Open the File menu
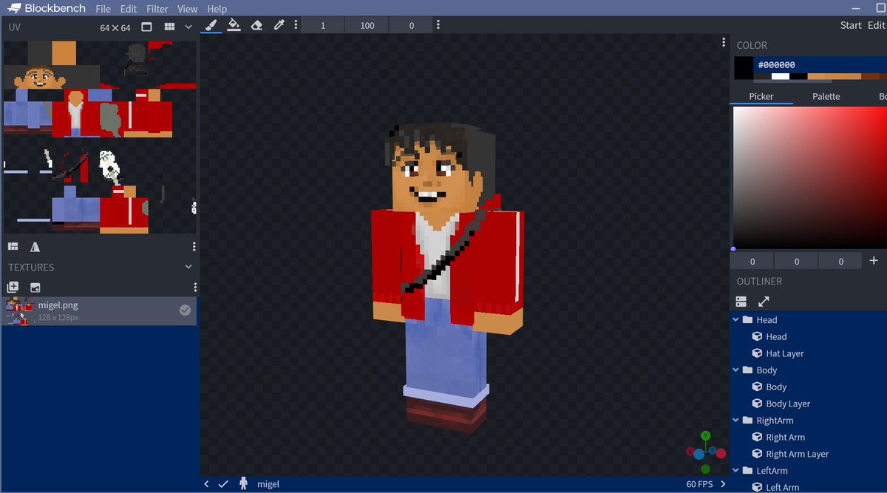The width and height of the screenshot is (887, 493). pyautogui.click(x=103, y=9)
